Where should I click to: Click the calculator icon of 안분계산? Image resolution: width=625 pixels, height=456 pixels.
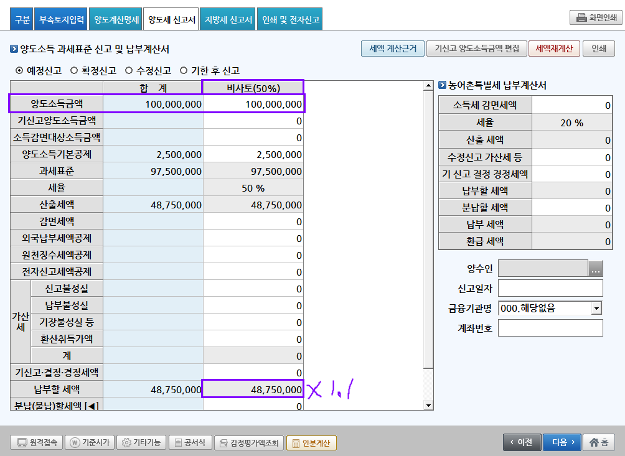click(296, 443)
